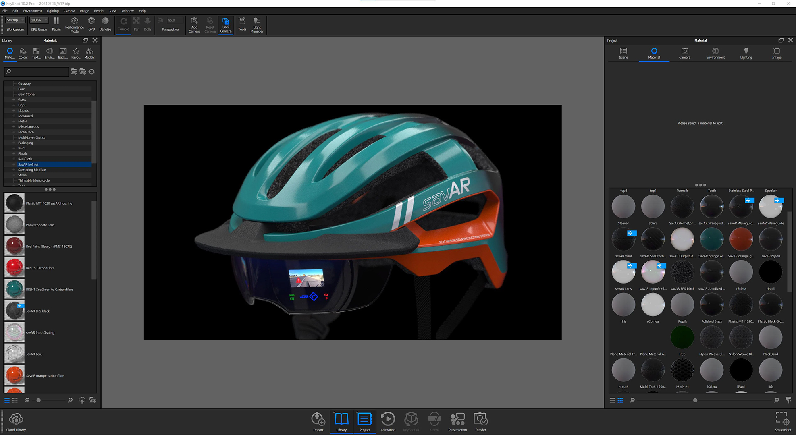This screenshot has width=796, height=435.
Task: Adjust project material thumbnail size slider
Action: click(695, 400)
